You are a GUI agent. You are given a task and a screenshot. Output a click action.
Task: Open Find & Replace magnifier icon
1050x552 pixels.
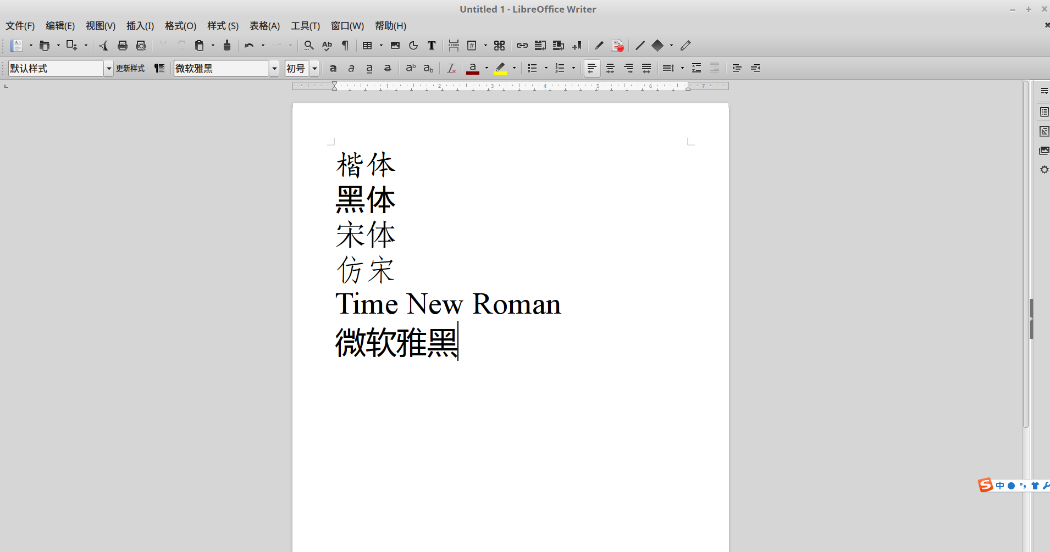[309, 46]
